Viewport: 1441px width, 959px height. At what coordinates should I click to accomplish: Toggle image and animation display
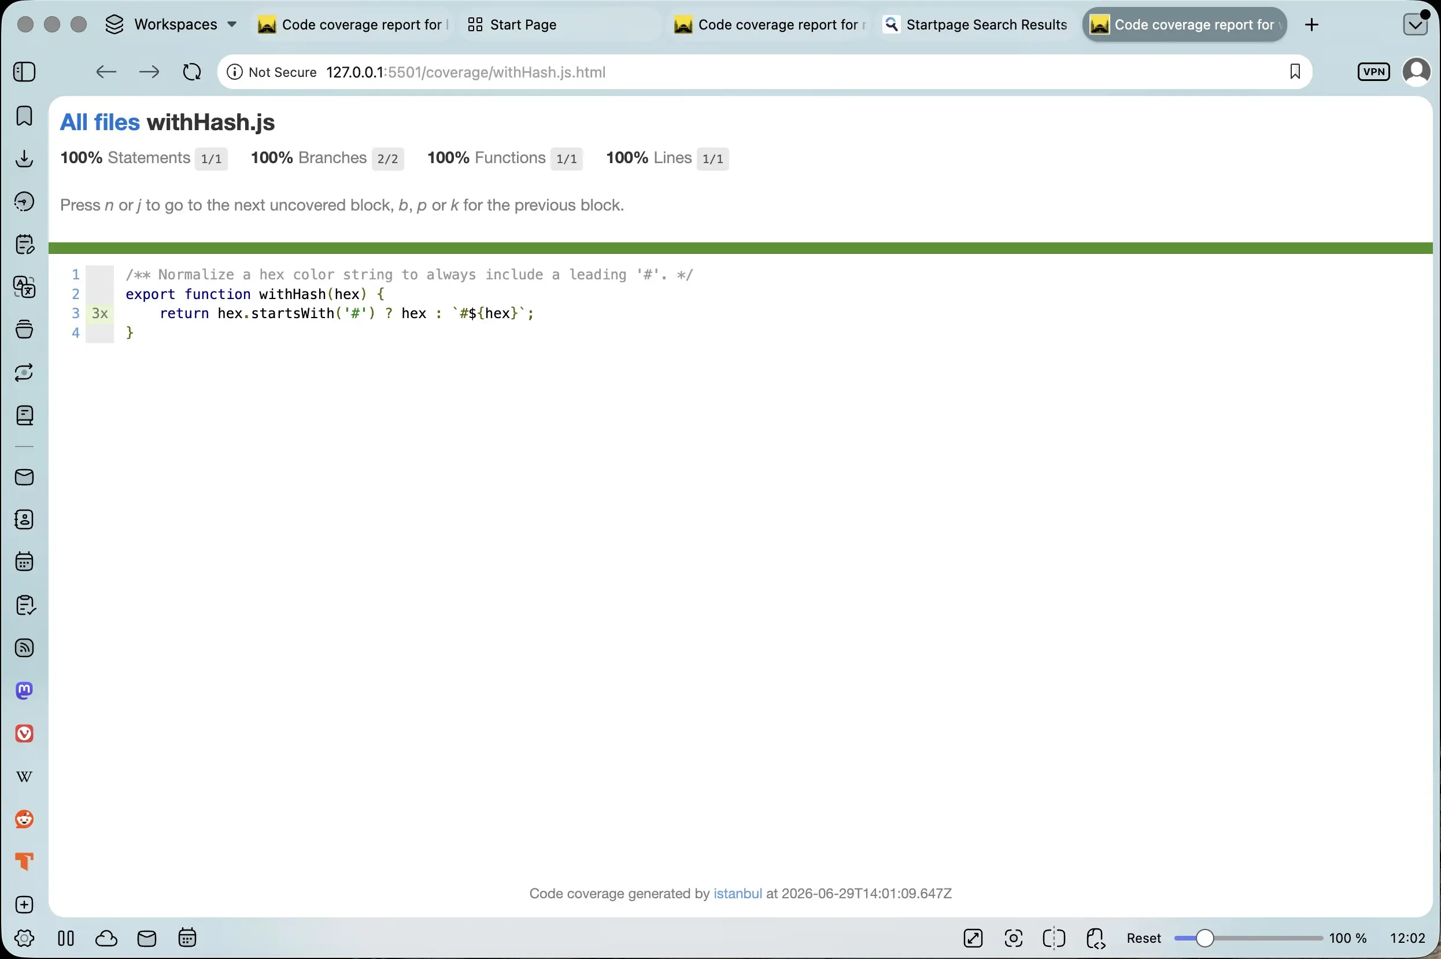[973, 938]
